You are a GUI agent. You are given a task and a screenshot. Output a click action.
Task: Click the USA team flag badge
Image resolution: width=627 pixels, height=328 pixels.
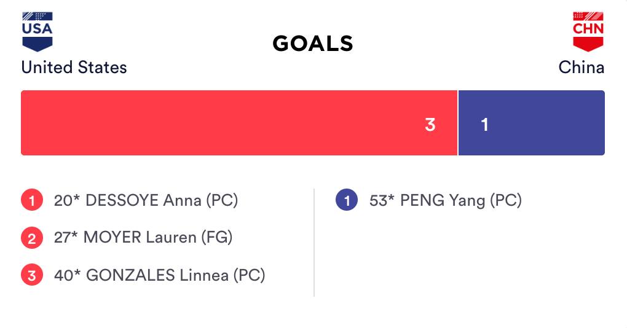click(x=37, y=31)
